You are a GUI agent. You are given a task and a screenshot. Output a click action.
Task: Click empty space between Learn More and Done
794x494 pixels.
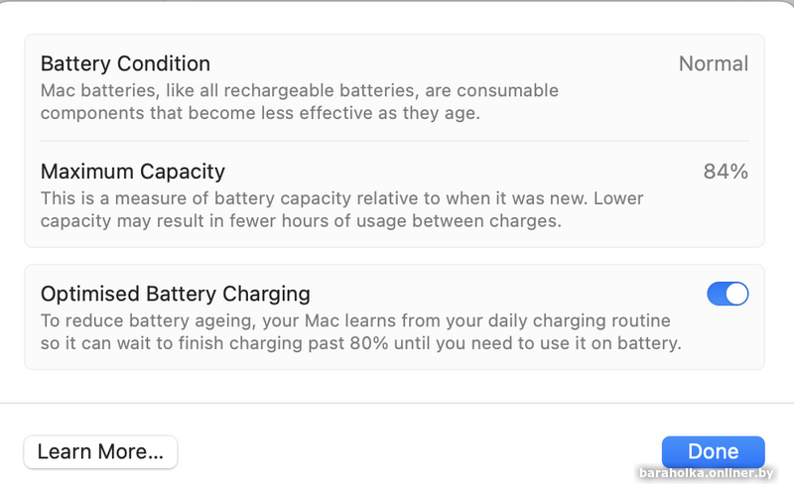pos(417,452)
